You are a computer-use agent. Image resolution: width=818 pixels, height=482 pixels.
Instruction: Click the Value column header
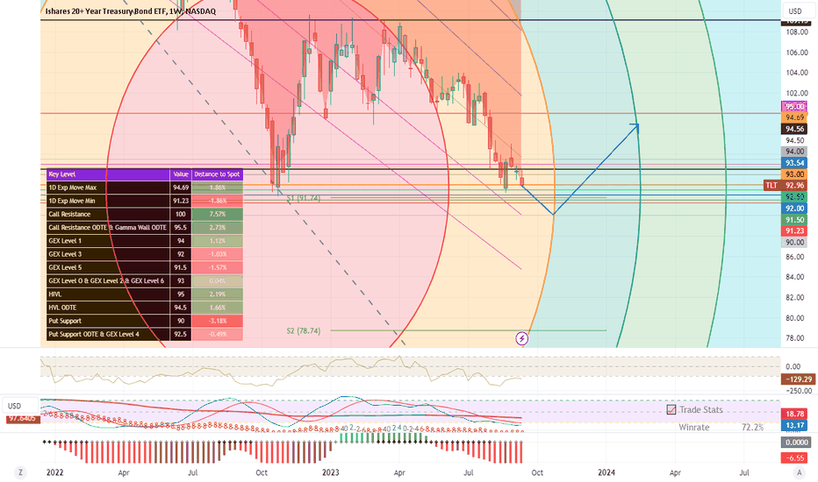pos(181,174)
